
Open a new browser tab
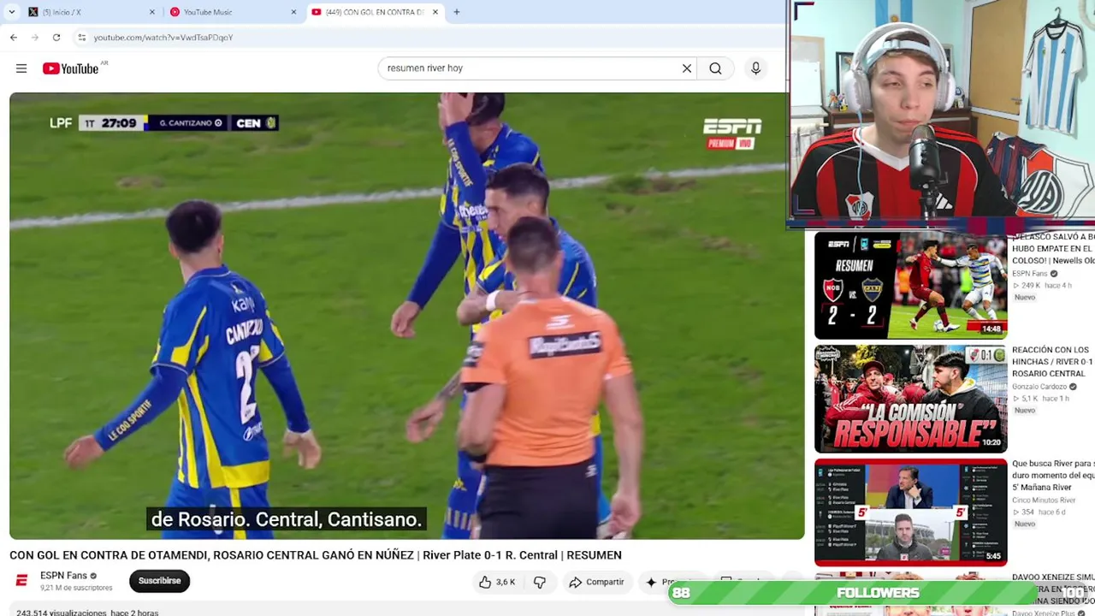457,12
